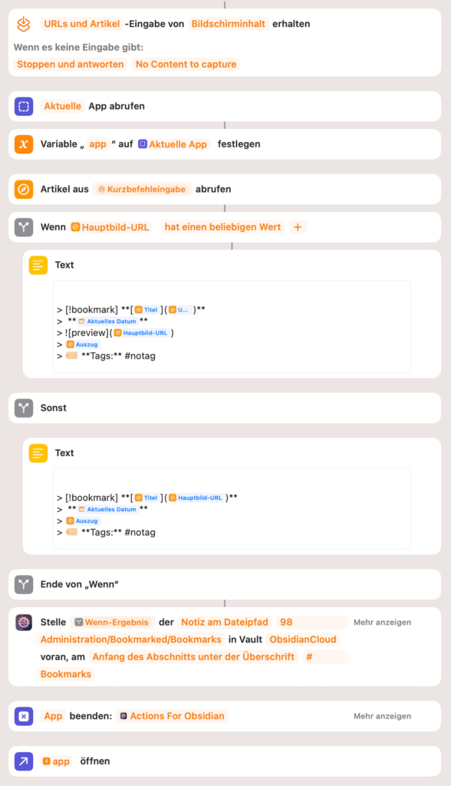
Task: Click the gray Wenn branch icon
Action: (x=24, y=227)
